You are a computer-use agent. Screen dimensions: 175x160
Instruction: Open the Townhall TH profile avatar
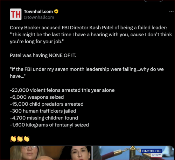point(16,14)
